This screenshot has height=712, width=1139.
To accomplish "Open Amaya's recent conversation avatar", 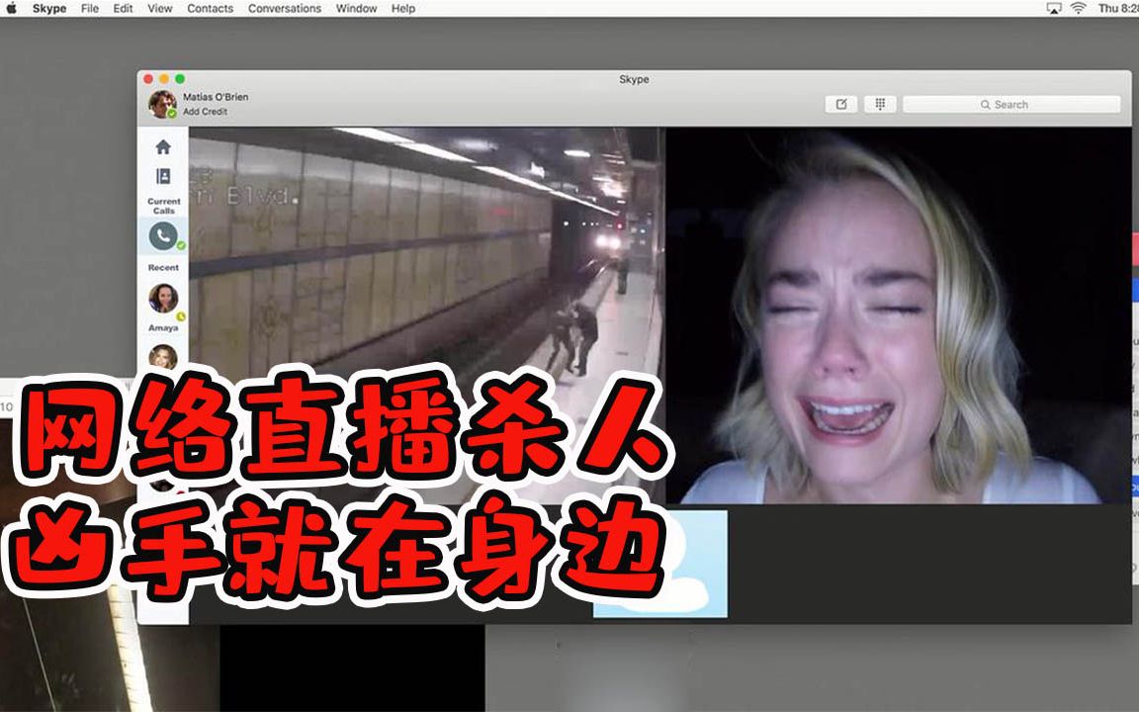I will pos(163,298).
